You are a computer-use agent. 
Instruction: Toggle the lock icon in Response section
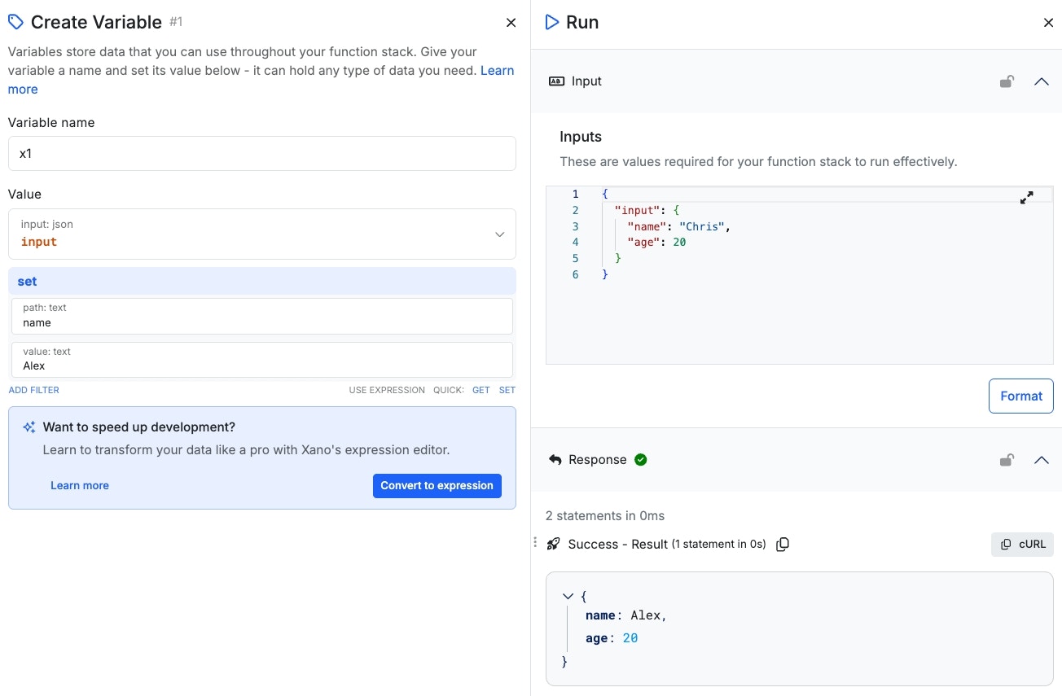1007,460
